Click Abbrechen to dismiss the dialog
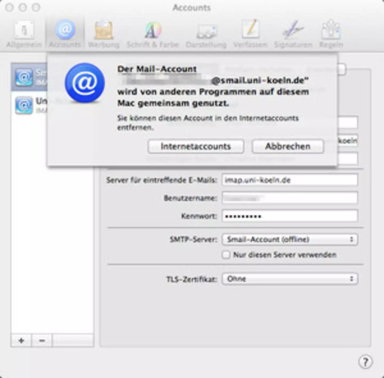 click(288, 147)
